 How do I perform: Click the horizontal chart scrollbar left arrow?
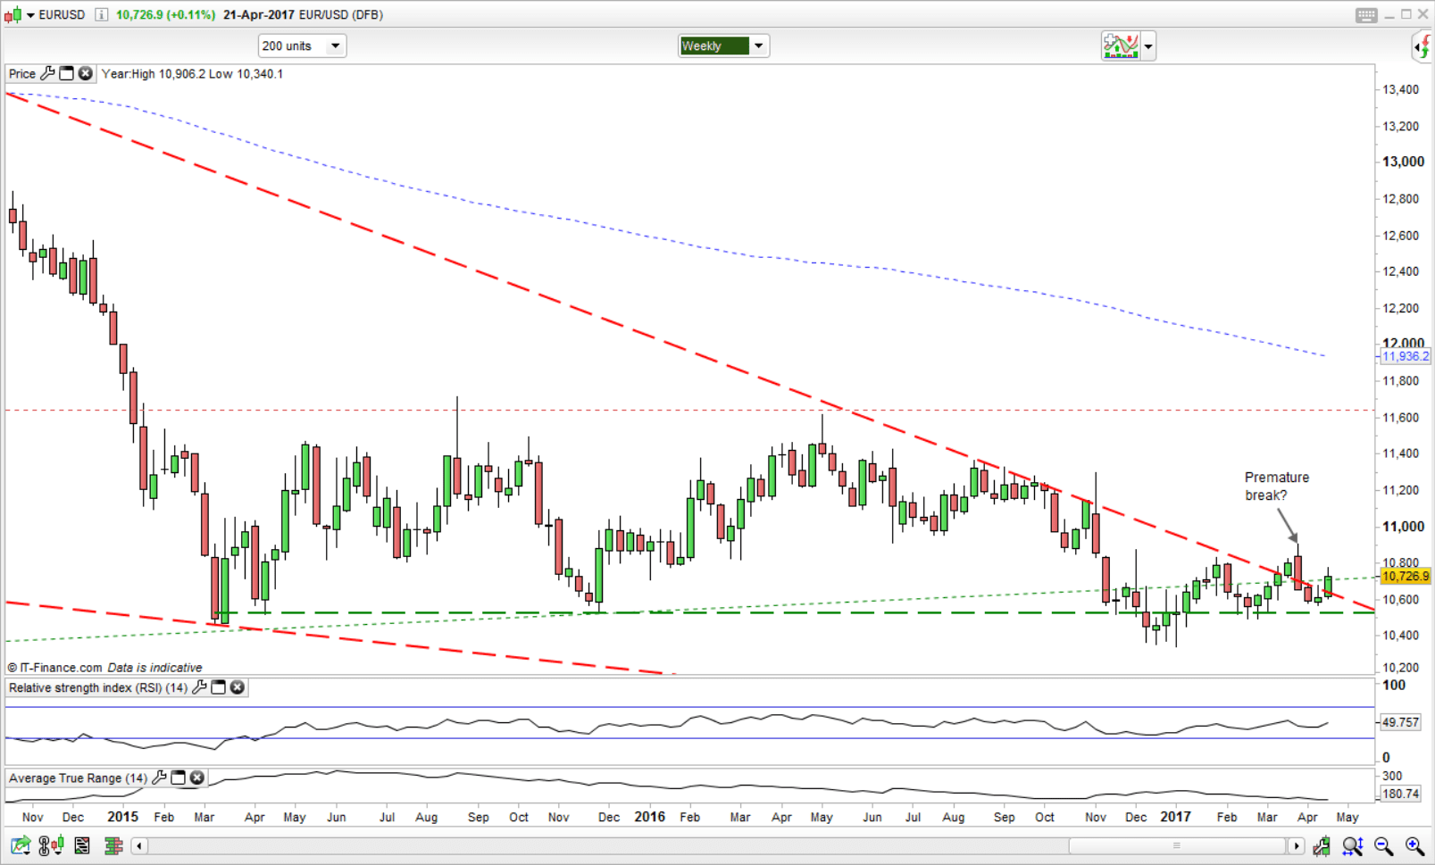click(x=139, y=845)
